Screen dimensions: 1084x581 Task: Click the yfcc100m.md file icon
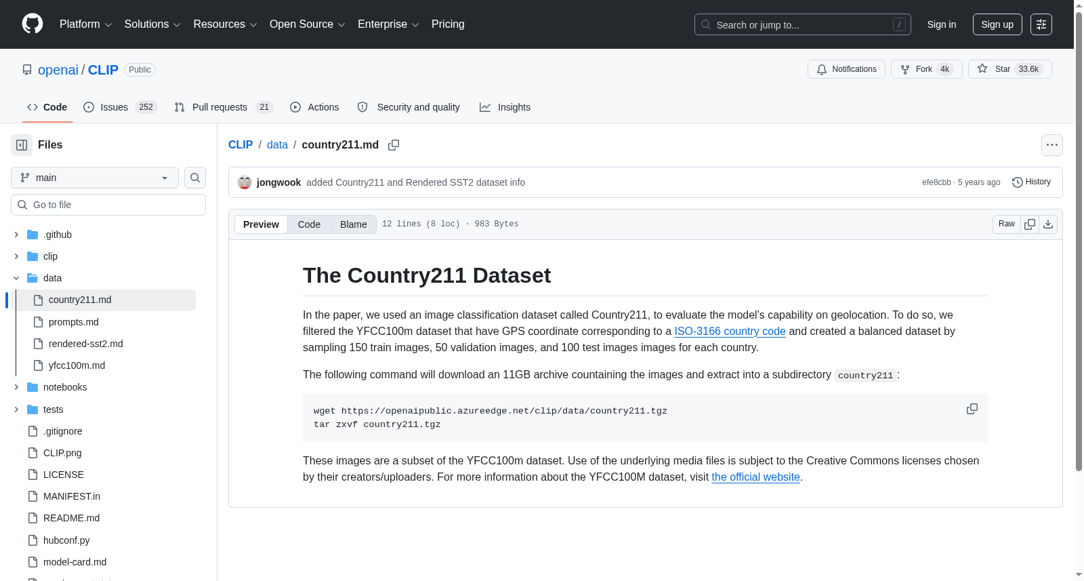38,365
